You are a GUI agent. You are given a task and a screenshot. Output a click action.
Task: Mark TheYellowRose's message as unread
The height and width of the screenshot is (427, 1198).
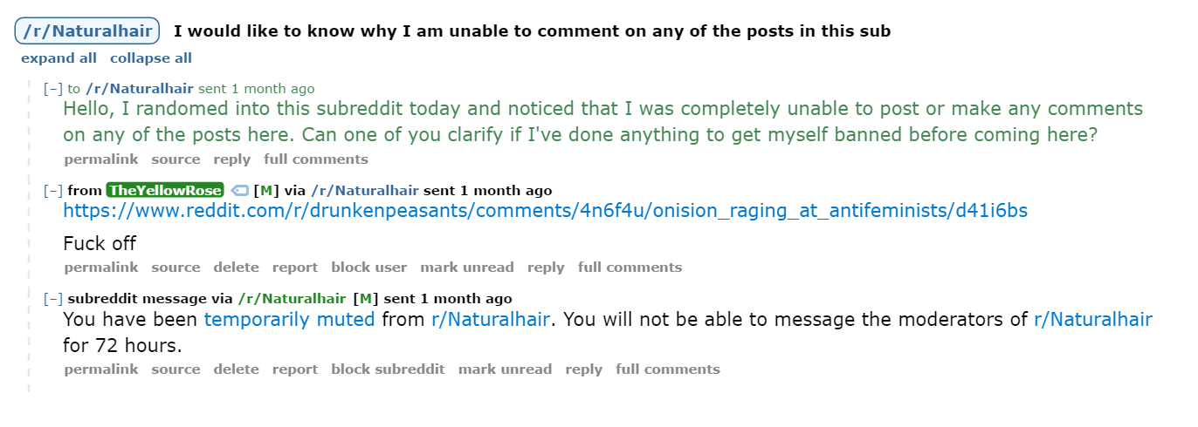click(x=467, y=268)
